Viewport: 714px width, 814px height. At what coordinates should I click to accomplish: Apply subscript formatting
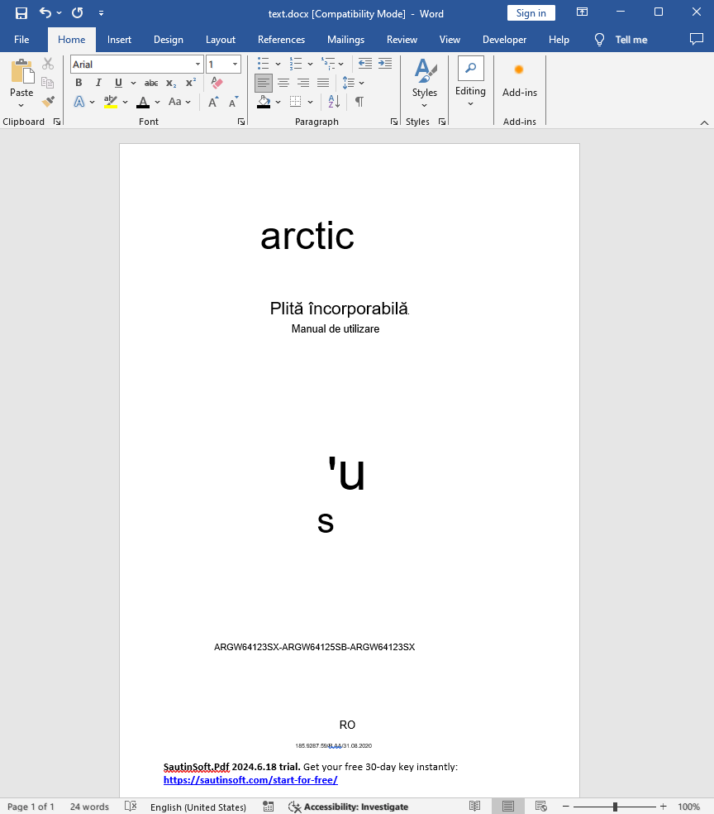point(169,83)
